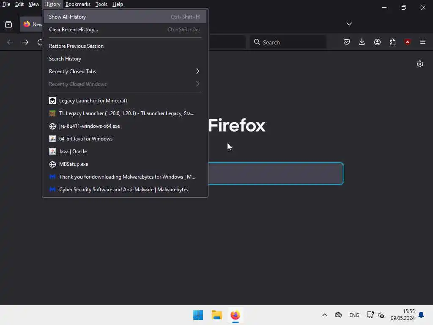Open Thank you for downloading Malwarebytes entry
Viewport: 433px width, 325px height.
coord(125,177)
